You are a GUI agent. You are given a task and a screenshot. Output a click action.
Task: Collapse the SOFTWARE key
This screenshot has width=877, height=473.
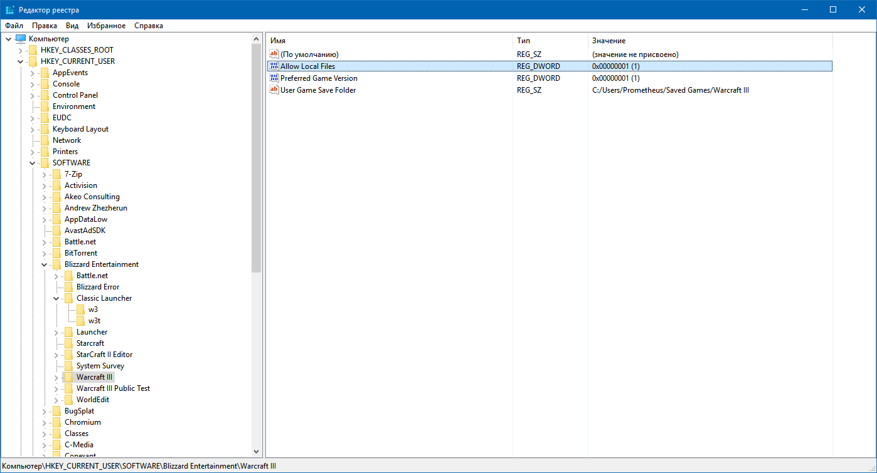pos(32,163)
